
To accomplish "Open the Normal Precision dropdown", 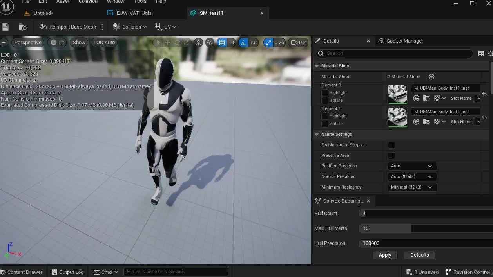I will [x=412, y=176].
